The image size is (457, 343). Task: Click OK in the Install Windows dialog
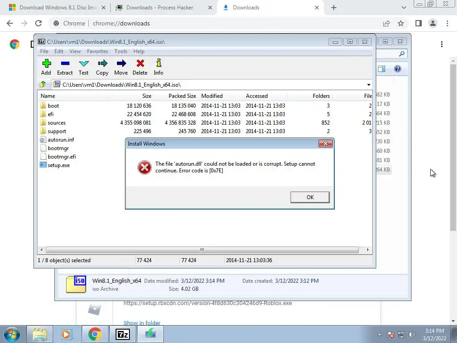pos(310,197)
